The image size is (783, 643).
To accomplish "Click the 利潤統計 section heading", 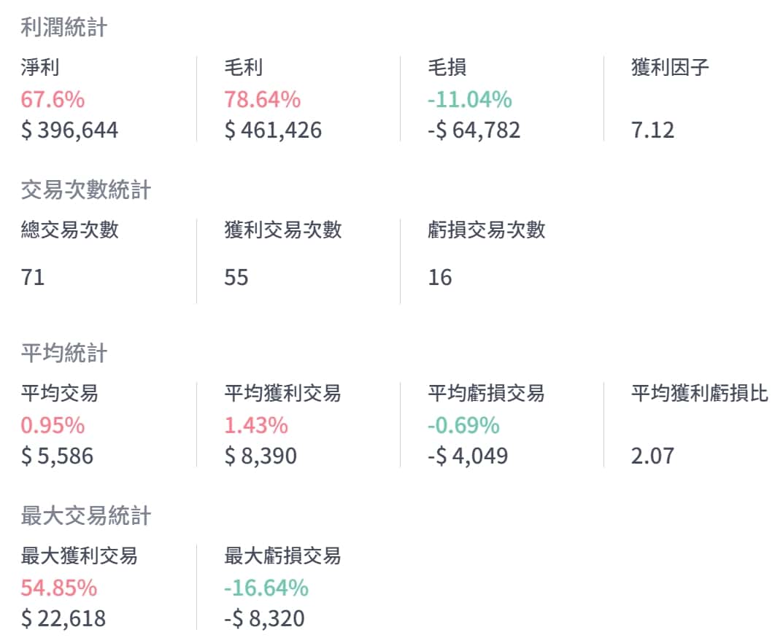I will click(64, 28).
